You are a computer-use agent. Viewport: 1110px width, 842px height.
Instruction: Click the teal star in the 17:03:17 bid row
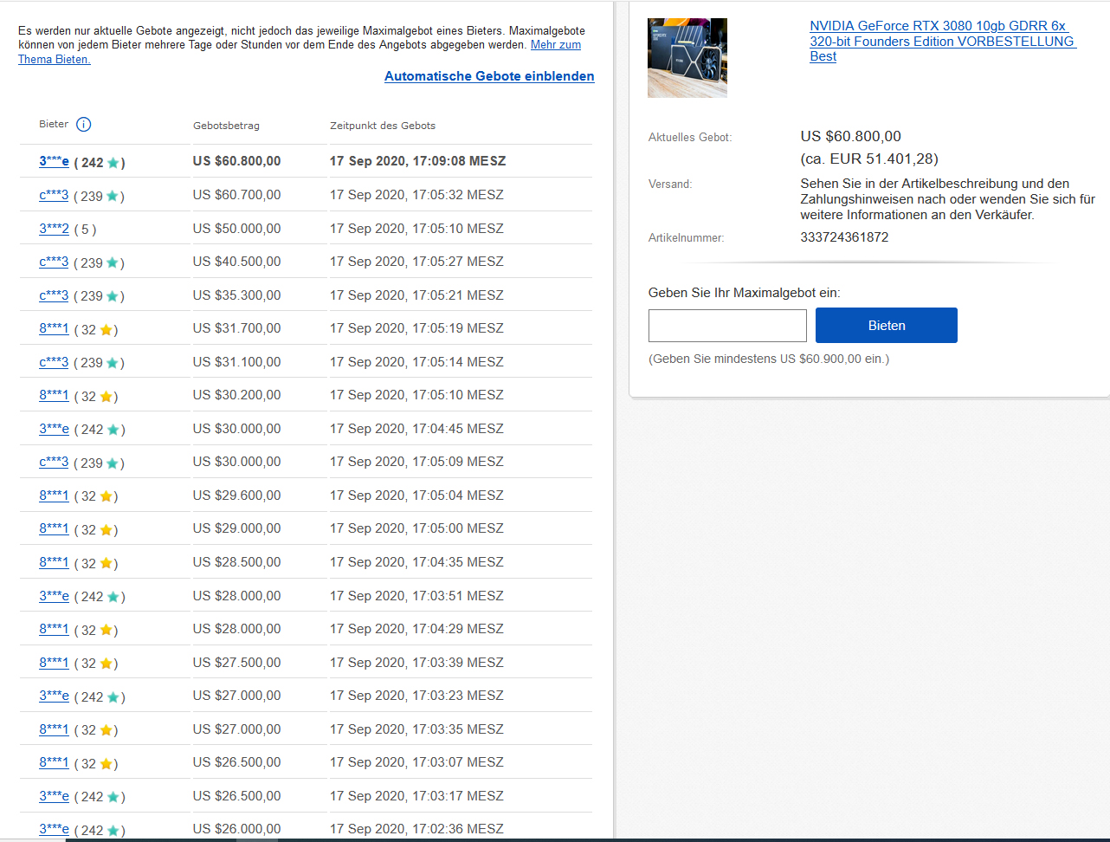(x=113, y=797)
